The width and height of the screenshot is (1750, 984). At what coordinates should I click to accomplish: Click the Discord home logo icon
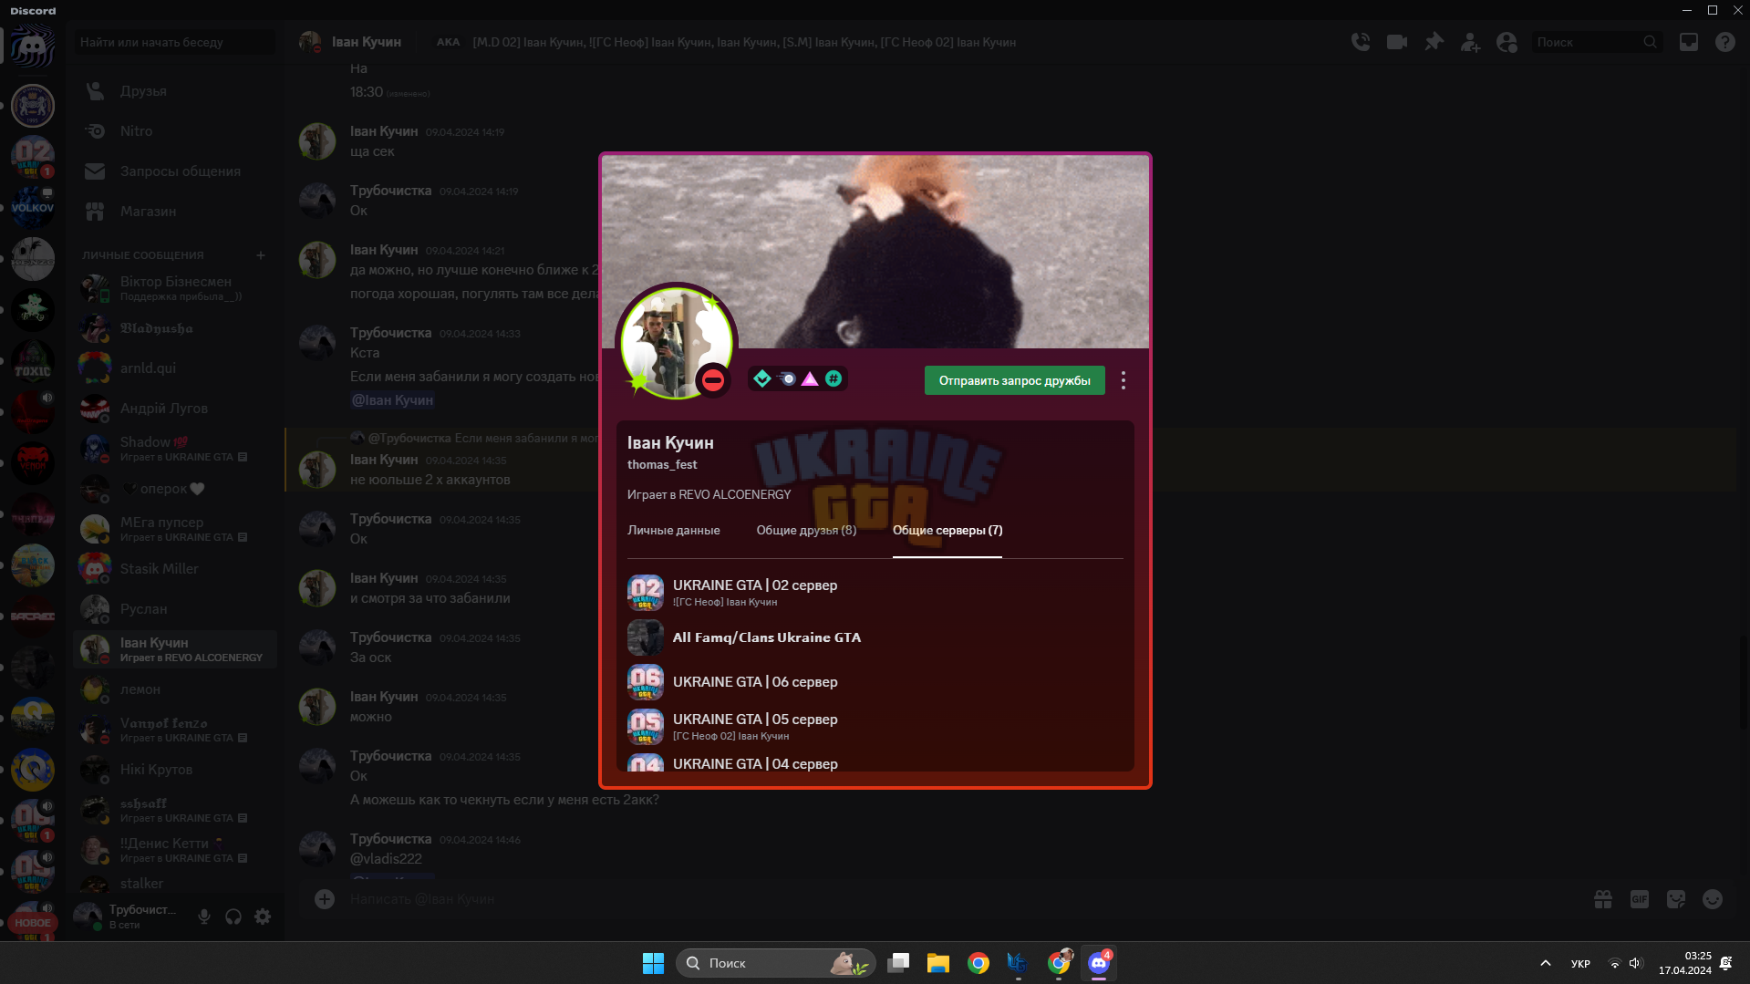tap(33, 44)
